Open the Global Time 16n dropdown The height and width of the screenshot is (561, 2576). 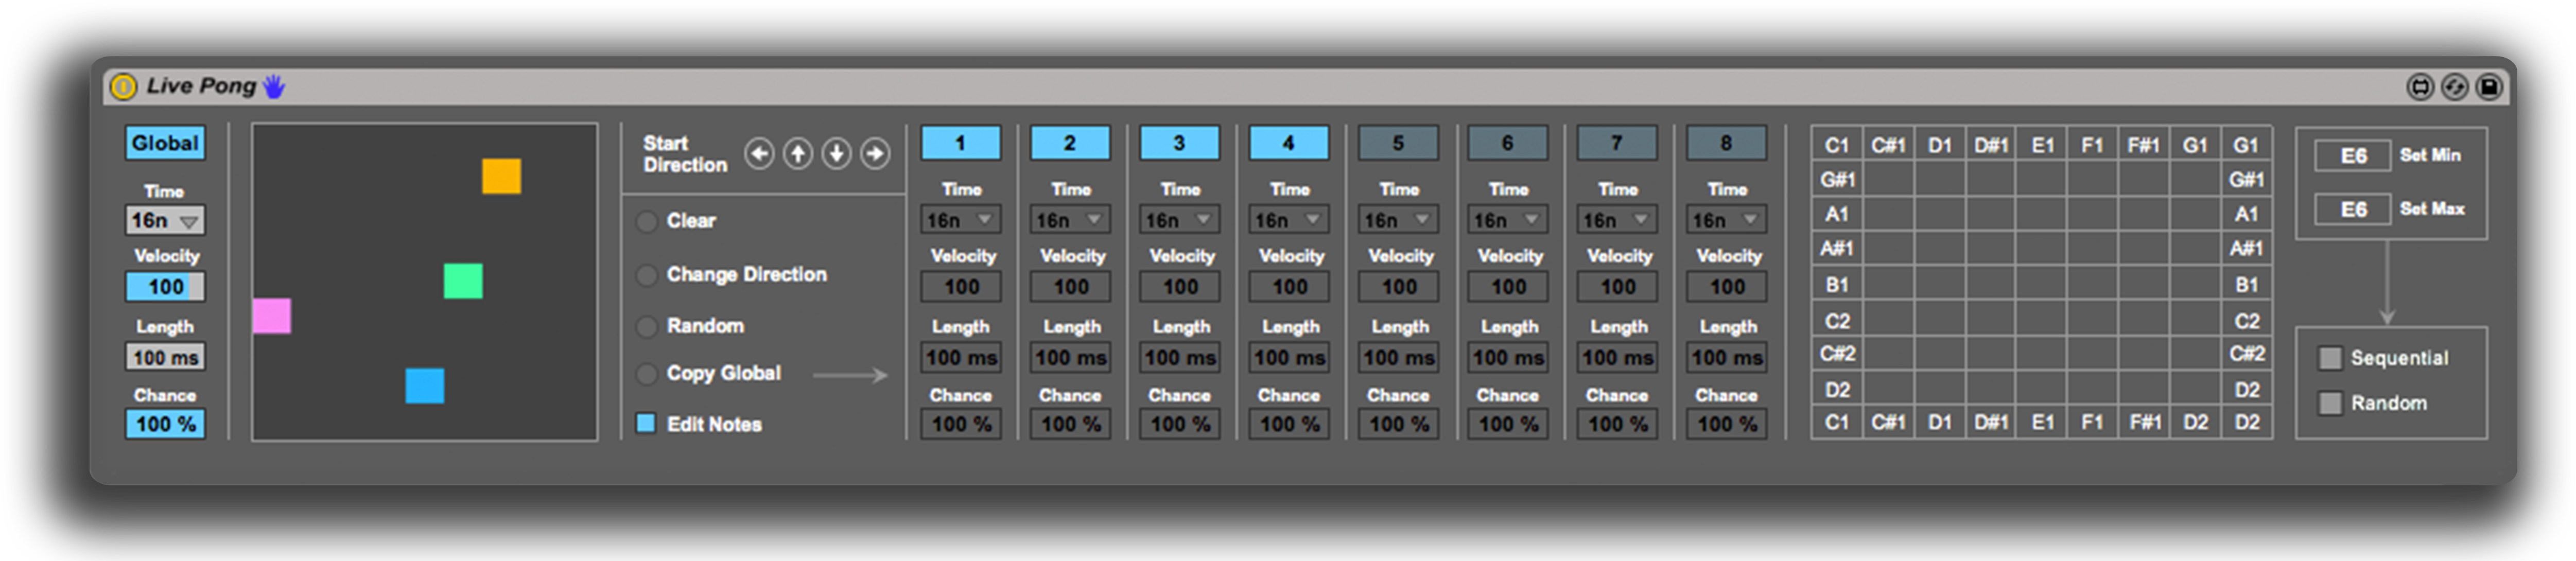165,220
